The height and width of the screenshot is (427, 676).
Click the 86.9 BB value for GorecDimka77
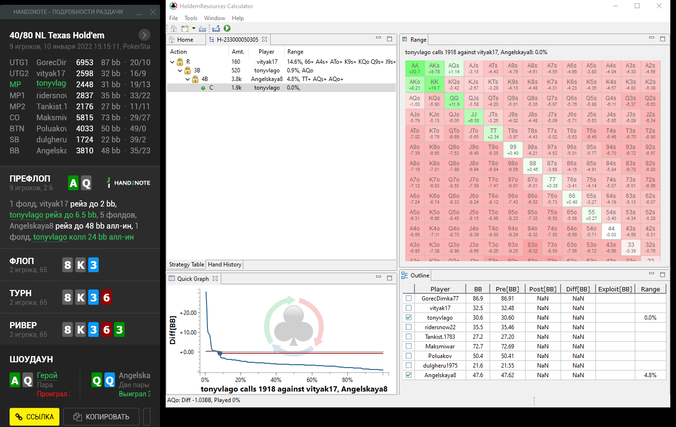(x=478, y=299)
